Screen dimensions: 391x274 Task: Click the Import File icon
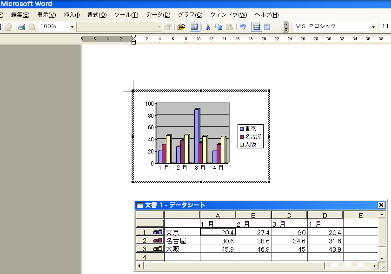pyautogui.click(x=181, y=26)
